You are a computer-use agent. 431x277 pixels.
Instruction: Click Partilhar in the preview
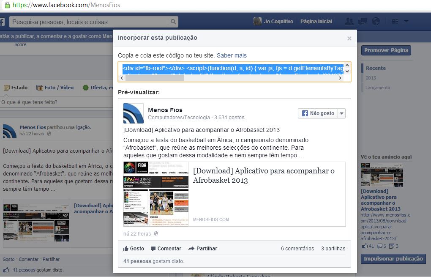[x=202, y=249]
